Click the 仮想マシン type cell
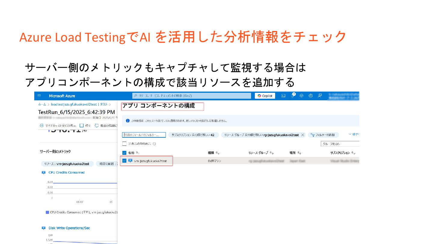Screen dimensions: 433x244 (x=215, y=161)
